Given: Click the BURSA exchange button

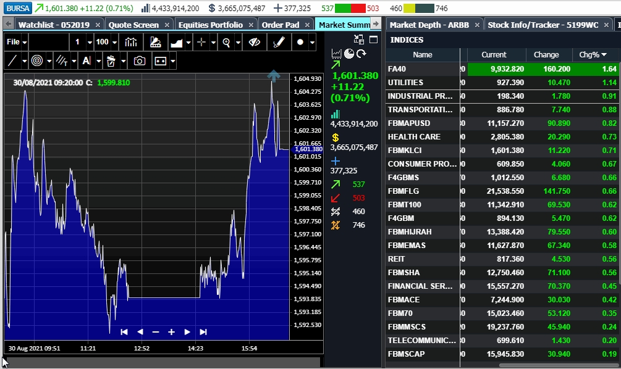Looking at the screenshot, I should point(18,8).
